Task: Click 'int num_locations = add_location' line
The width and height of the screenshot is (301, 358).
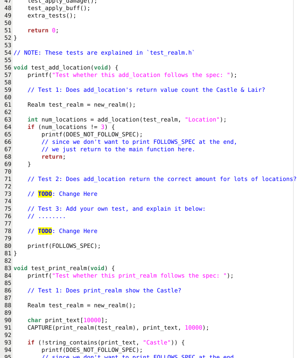Action: tap(127, 120)
